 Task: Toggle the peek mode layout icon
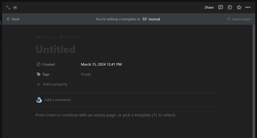(15, 8)
